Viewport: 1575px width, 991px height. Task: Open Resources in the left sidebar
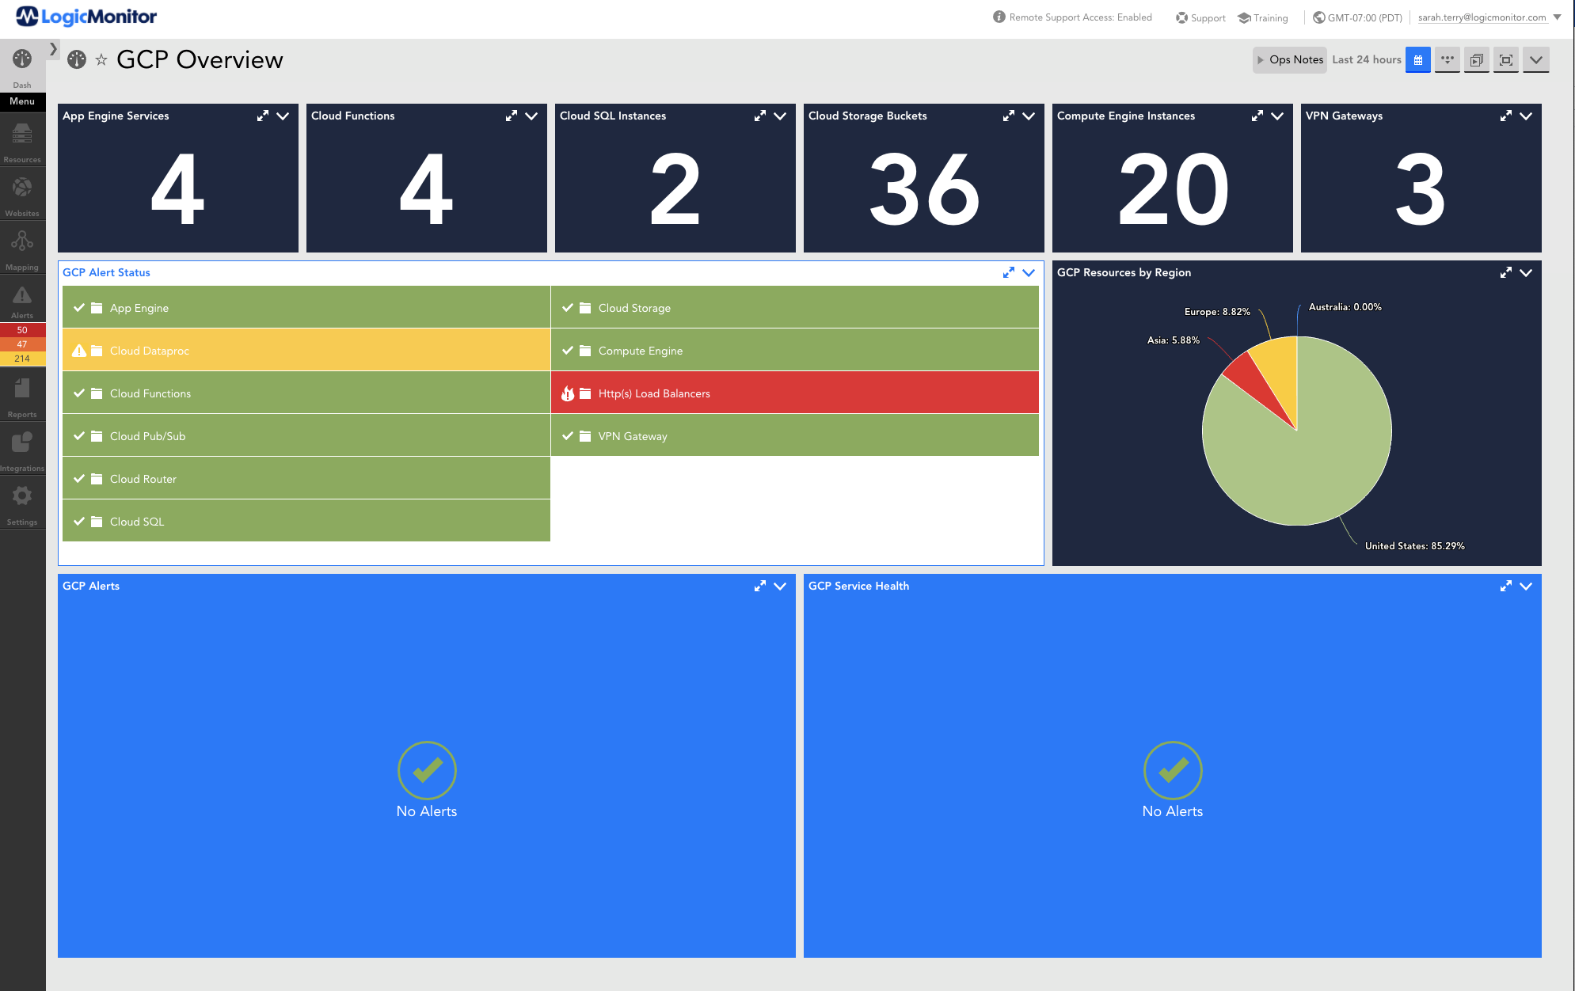[22, 142]
